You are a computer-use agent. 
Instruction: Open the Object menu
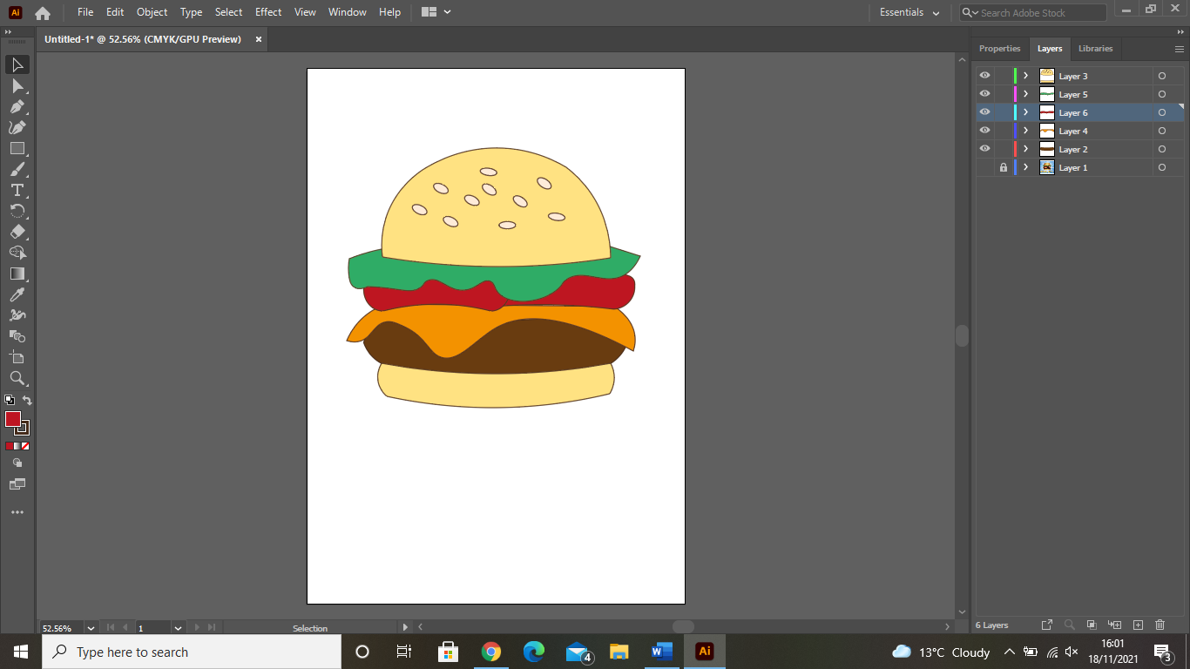152,12
